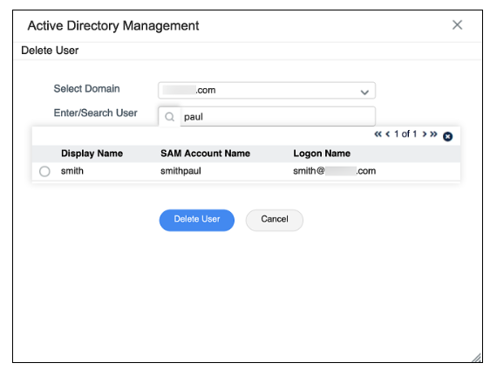The width and height of the screenshot is (490, 370).
Task: Focus the Enter/Search User field
Action: tap(277, 117)
